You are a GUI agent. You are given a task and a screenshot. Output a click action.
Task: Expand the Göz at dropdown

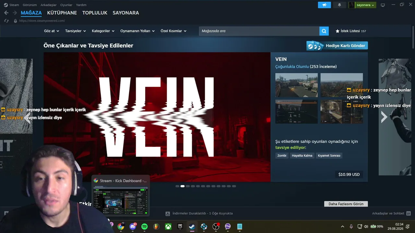(x=52, y=31)
